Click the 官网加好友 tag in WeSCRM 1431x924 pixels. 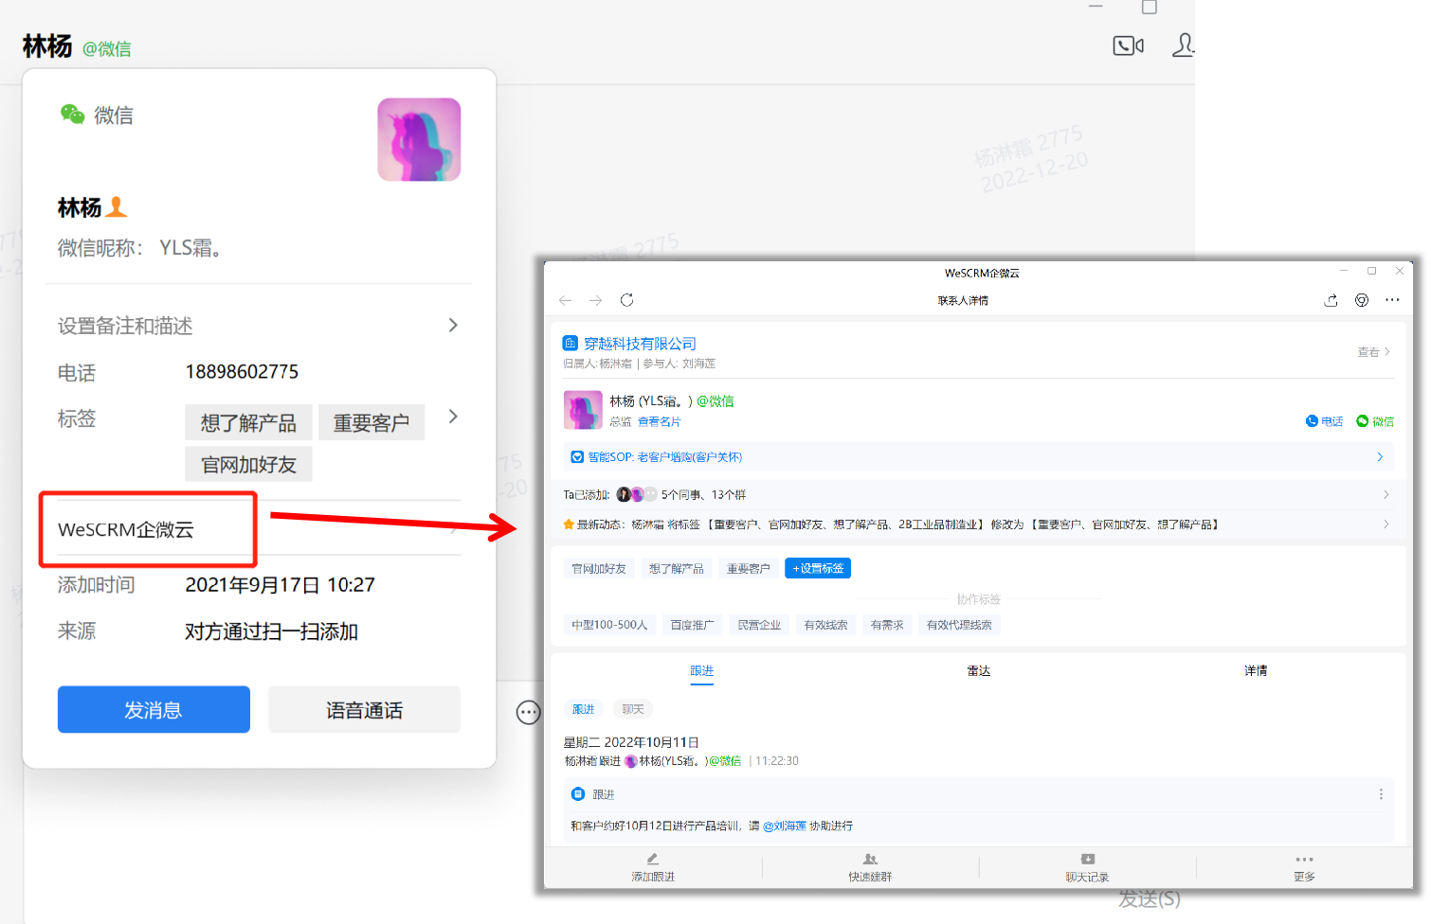599,568
